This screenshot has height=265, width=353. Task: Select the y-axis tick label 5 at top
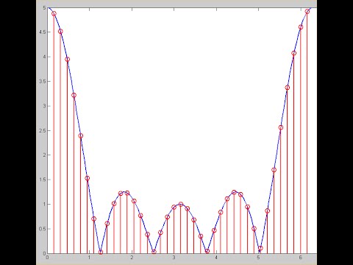[x=44, y=8]
